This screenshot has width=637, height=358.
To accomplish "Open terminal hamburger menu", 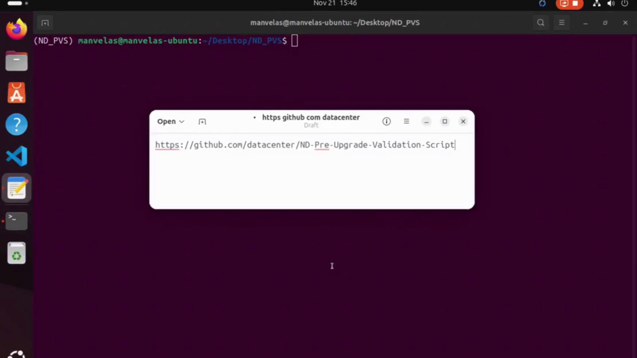I will [x=562, y=23].
